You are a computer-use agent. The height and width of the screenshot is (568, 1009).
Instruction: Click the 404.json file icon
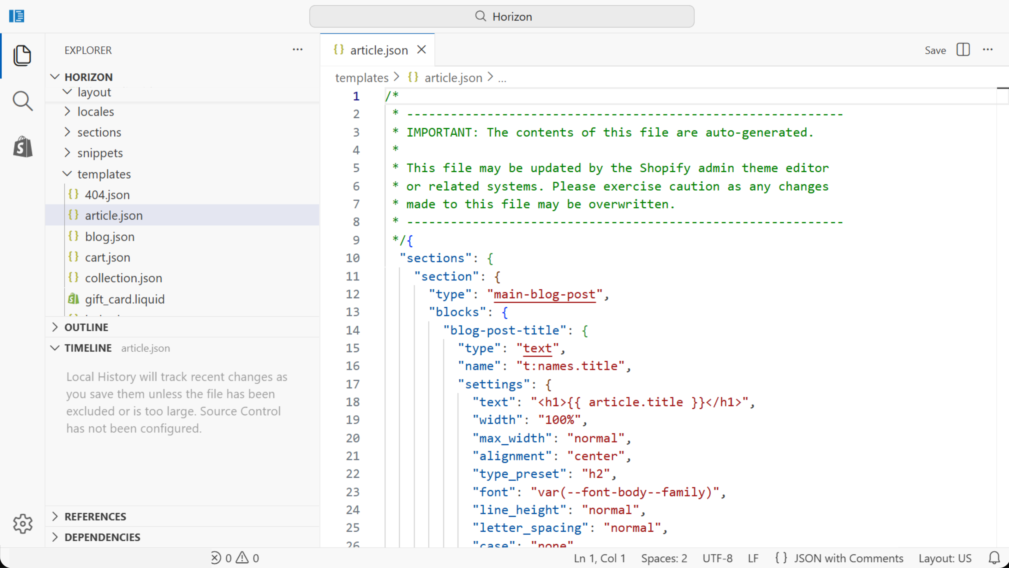point(74,194)
